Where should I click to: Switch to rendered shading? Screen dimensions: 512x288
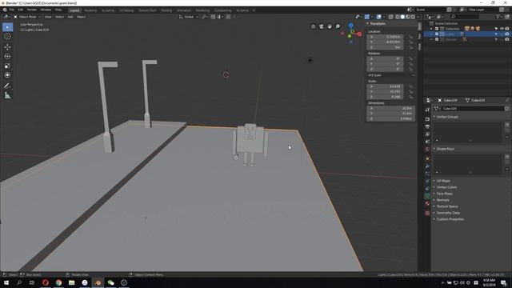point(413,17)
